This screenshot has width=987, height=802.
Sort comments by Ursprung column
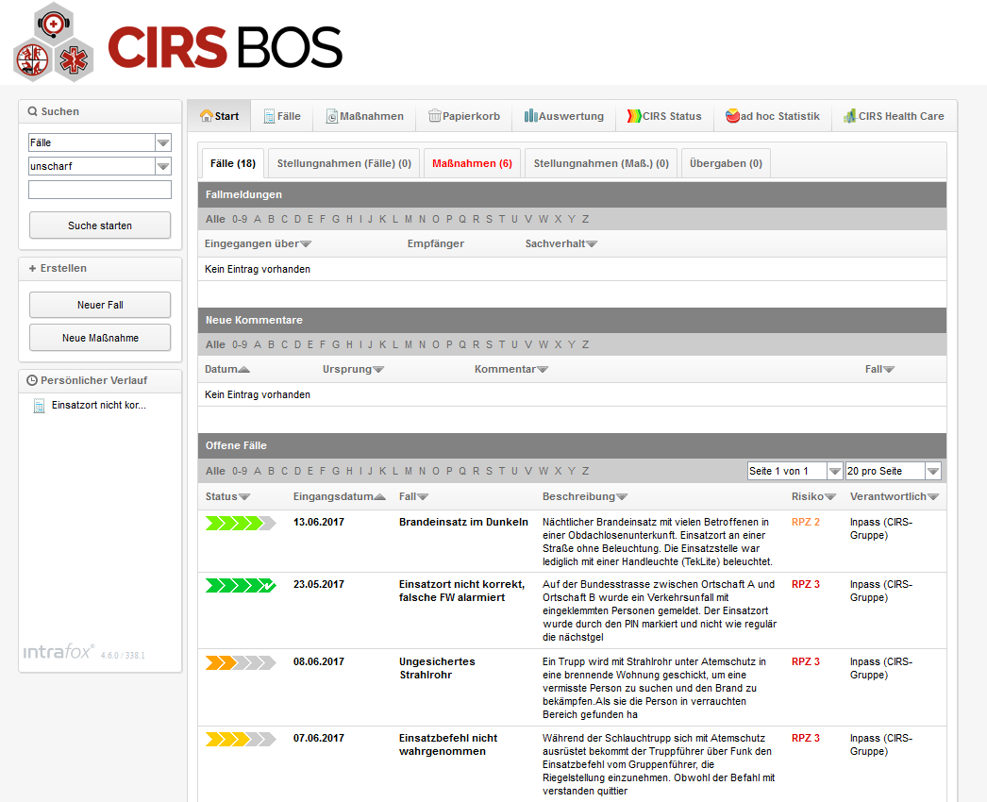(x=353, y=369)
